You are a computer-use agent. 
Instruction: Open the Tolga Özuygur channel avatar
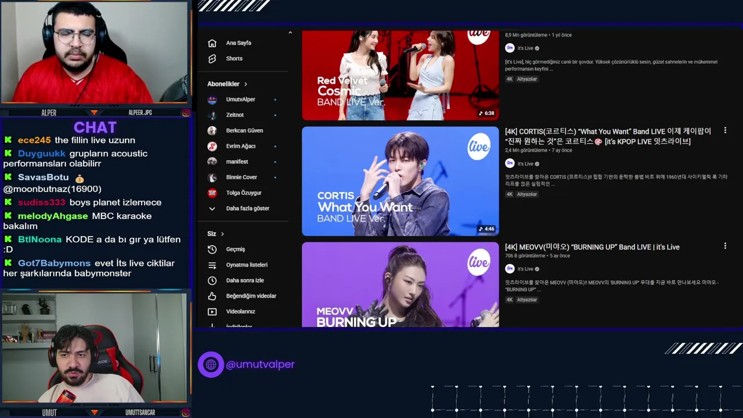[x=212, y=193]
